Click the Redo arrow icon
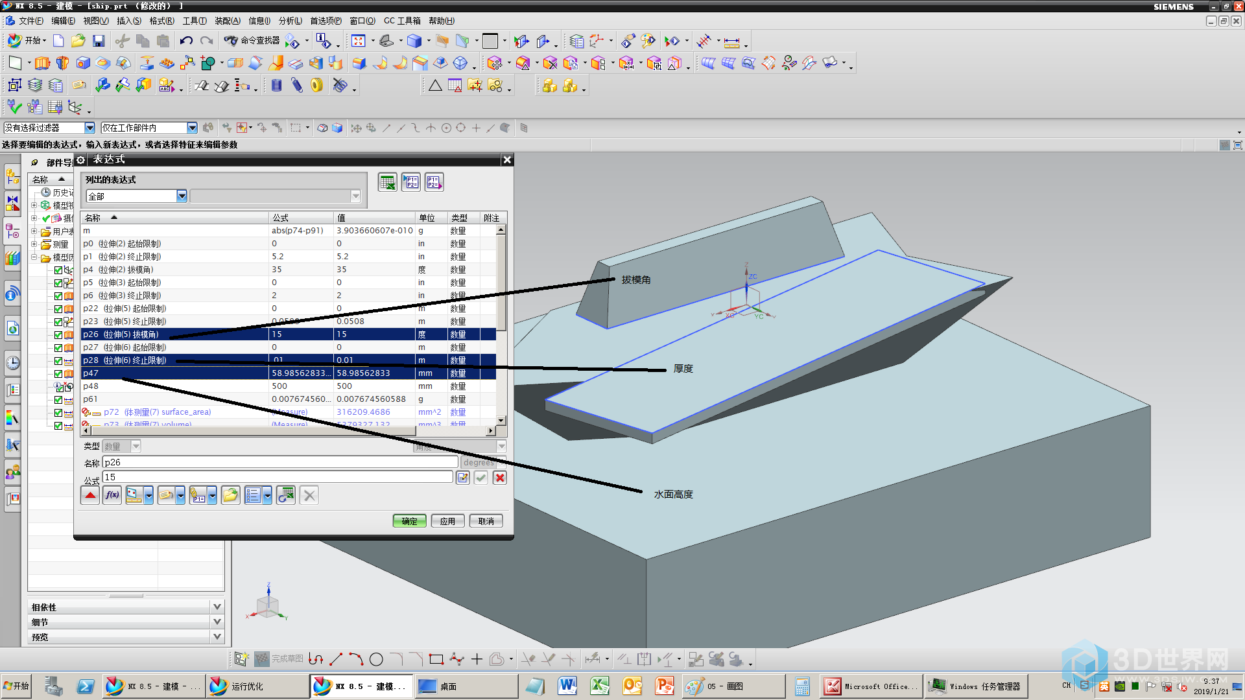Viewport: 1245px width, 700px height. click(x=206, y=41)
